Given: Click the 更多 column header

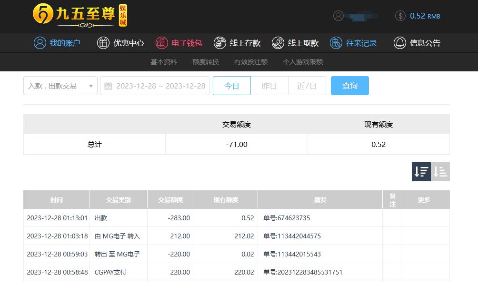Looking at the screenshot, I should click(426, 200).
